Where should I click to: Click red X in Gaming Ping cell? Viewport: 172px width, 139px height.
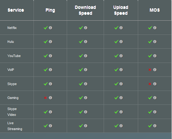pos(46,98)
